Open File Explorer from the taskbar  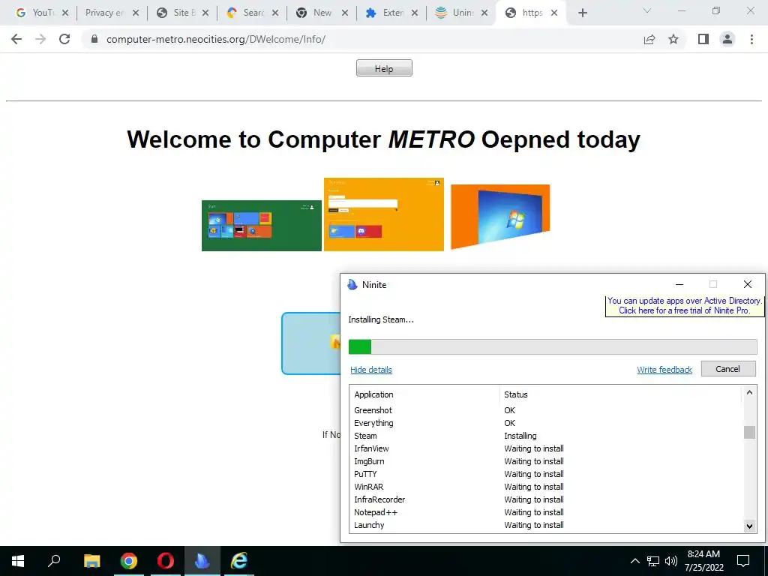pos(91,561)
